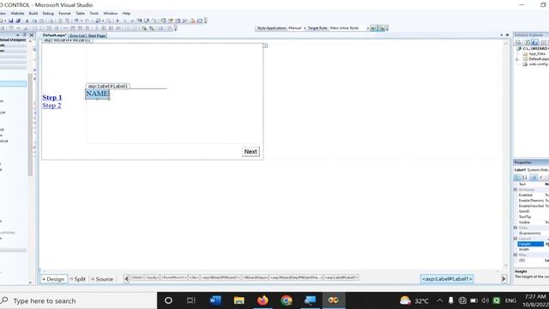Image resolution: width=549 pixels, height=309 pixels.
Task: Open the Format menu
Action: (64, 14)
